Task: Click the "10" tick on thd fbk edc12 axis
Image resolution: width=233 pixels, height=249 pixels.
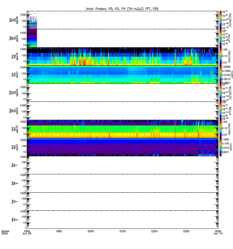Action: pyautogui.click(x=25, y=134)
